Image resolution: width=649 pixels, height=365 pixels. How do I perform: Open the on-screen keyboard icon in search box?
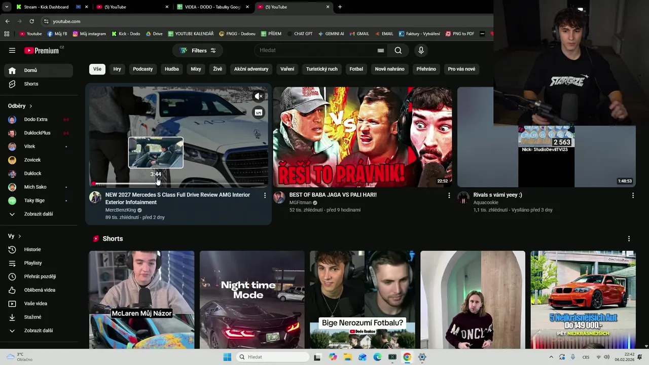pos(381,50)
